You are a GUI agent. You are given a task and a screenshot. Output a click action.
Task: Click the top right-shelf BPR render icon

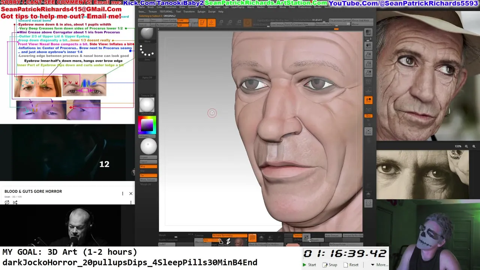point(368,33)
